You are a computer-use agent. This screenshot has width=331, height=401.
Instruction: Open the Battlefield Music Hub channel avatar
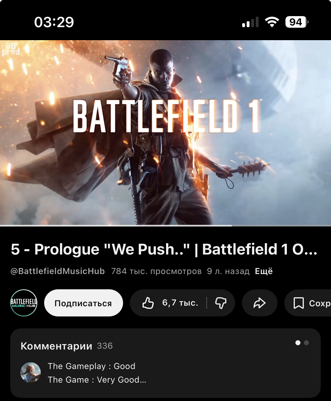(x=24, y=303)
